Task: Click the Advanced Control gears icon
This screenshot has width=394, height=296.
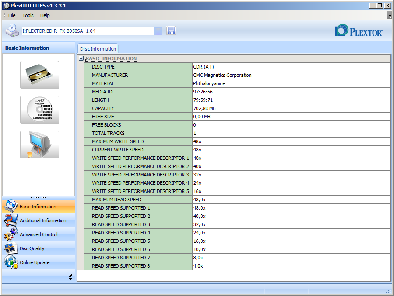Action: 11,234
